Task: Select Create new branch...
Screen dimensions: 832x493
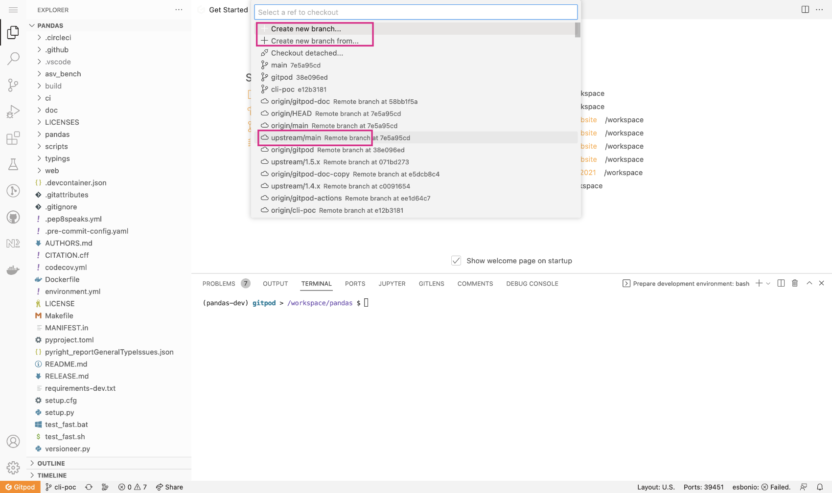Action: 305,28
